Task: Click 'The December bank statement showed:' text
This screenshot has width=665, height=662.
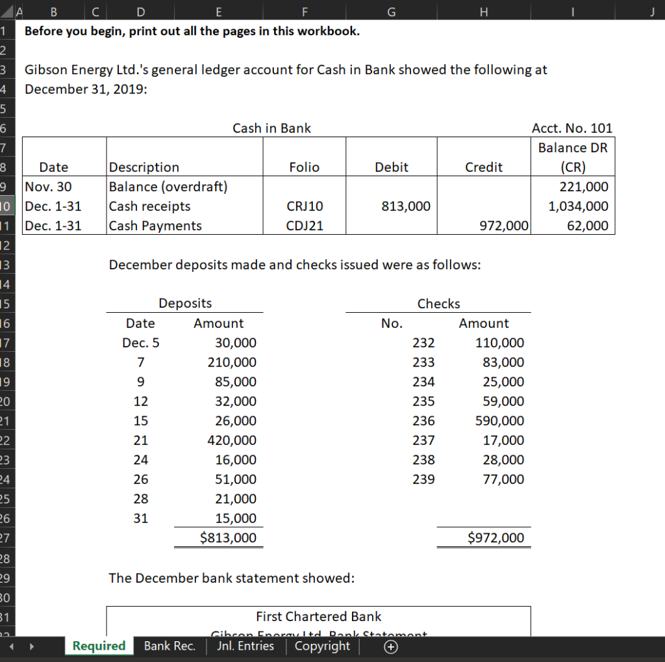Action: pos(232,578)
